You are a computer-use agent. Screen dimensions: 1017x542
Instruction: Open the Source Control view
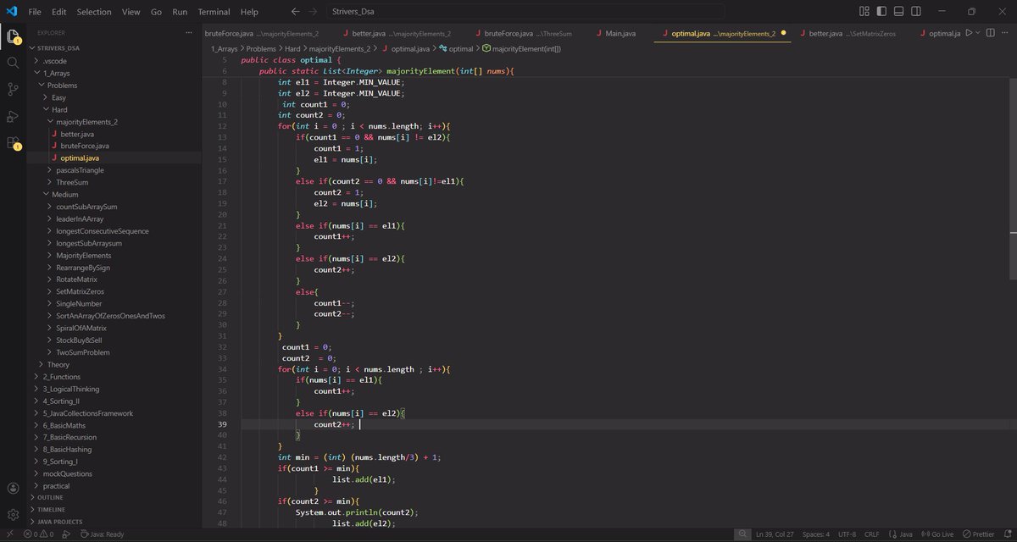[13, 89]
